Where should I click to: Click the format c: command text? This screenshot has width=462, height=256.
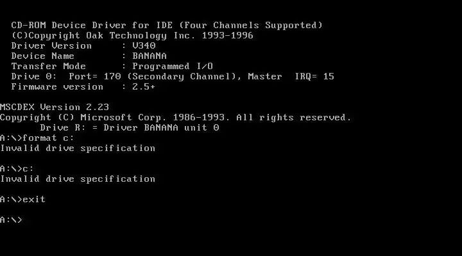(x=48, y=138)
